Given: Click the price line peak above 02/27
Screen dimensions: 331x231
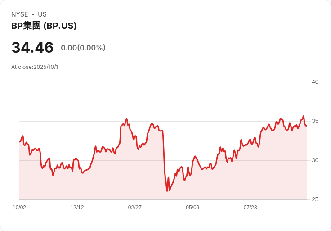Looking at the screenshot, I should [x=127, y=119].
